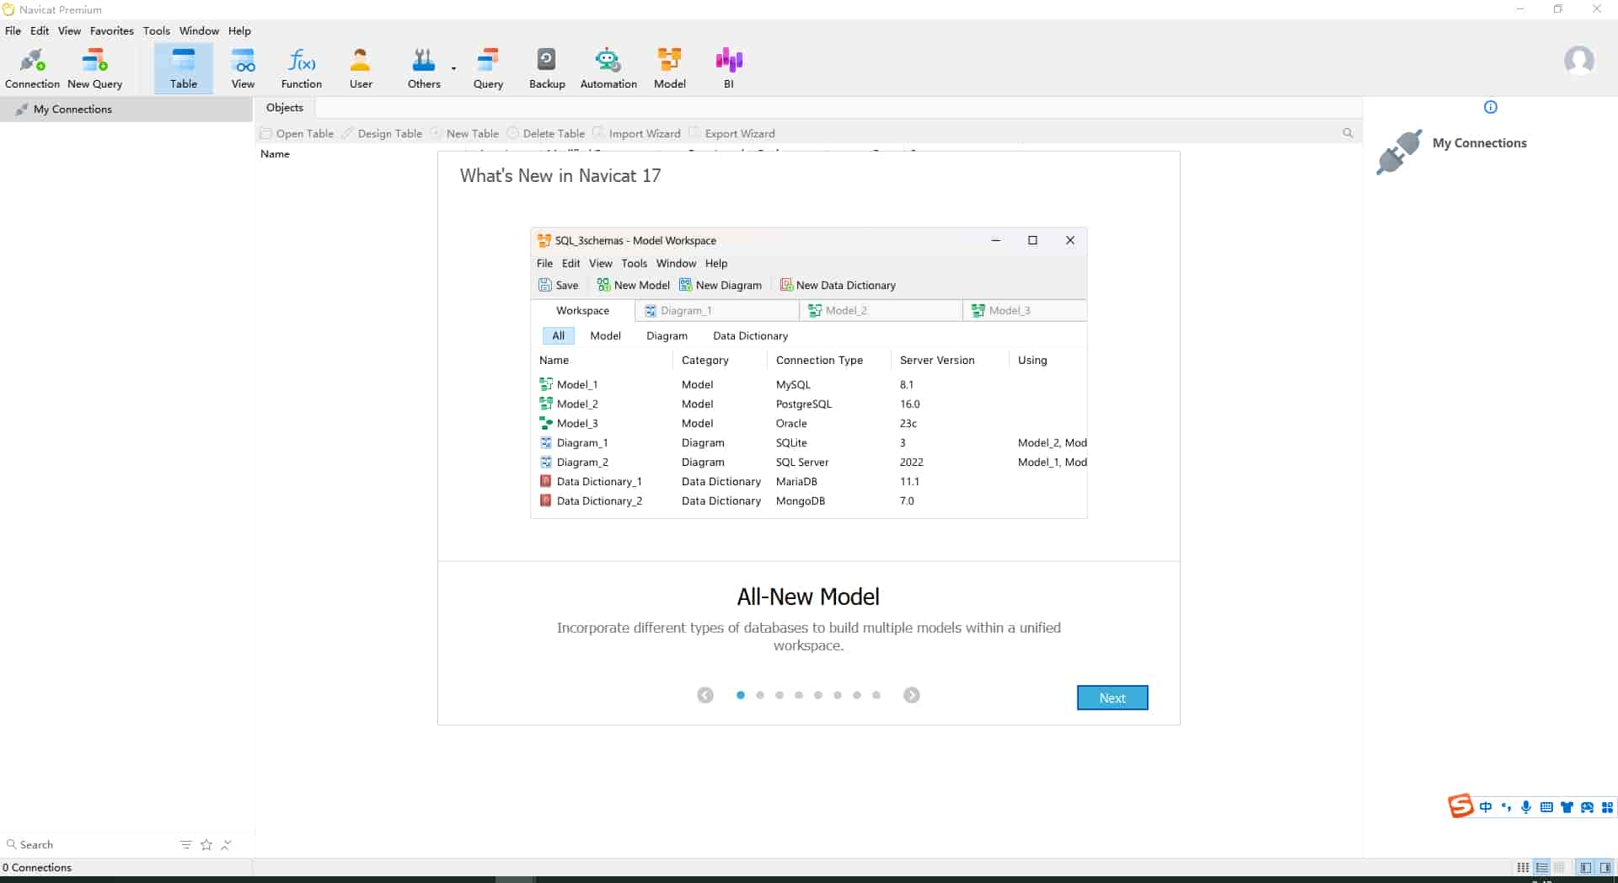Toggle the right information pane visibility

[x=1605, y=867]
